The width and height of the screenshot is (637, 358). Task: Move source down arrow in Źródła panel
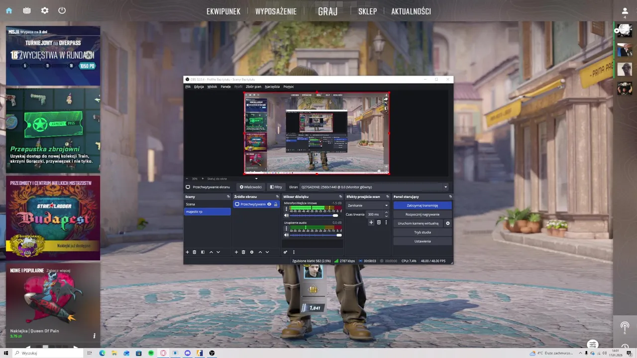(267, 252)
